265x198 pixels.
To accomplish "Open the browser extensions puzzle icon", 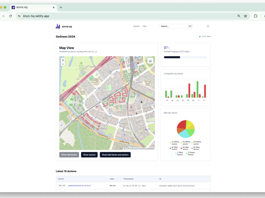I will tap(255, 16).
